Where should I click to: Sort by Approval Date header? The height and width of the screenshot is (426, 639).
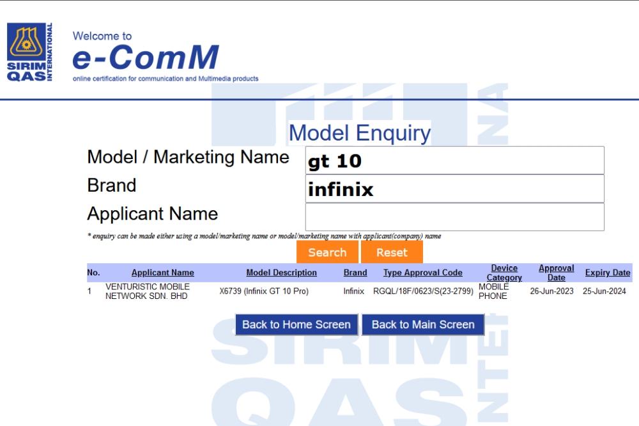[x=557, y=273]
